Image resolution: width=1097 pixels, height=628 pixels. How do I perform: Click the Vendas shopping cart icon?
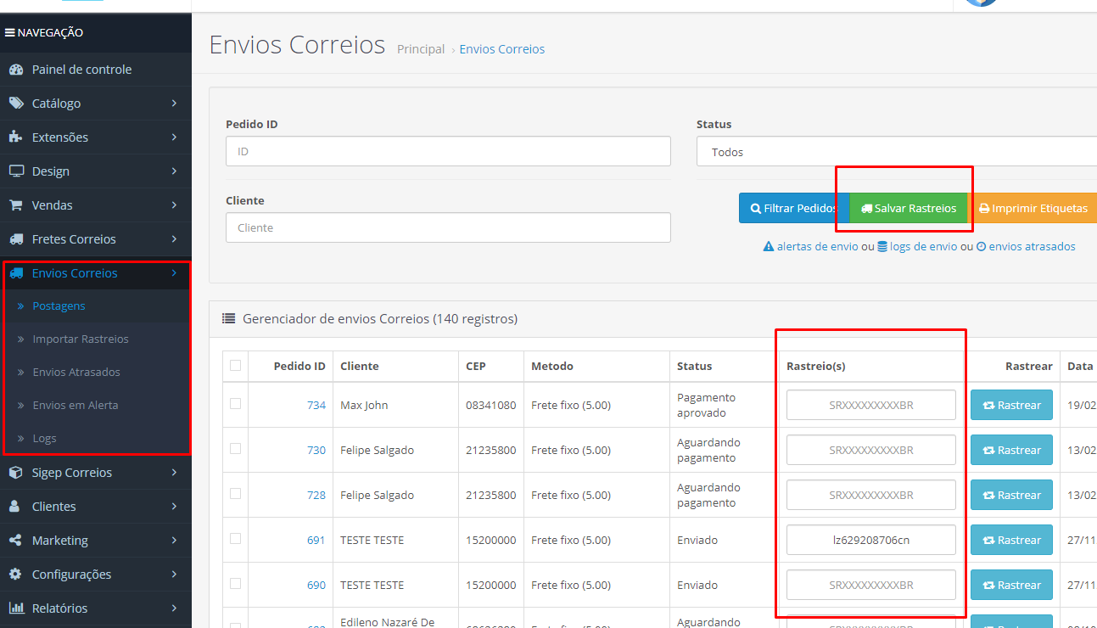click(16, 205)
